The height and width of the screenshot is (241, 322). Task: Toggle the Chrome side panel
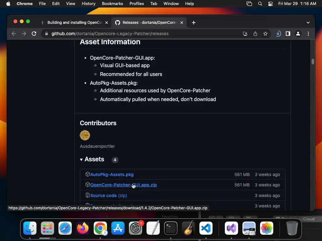click(288, 34)
